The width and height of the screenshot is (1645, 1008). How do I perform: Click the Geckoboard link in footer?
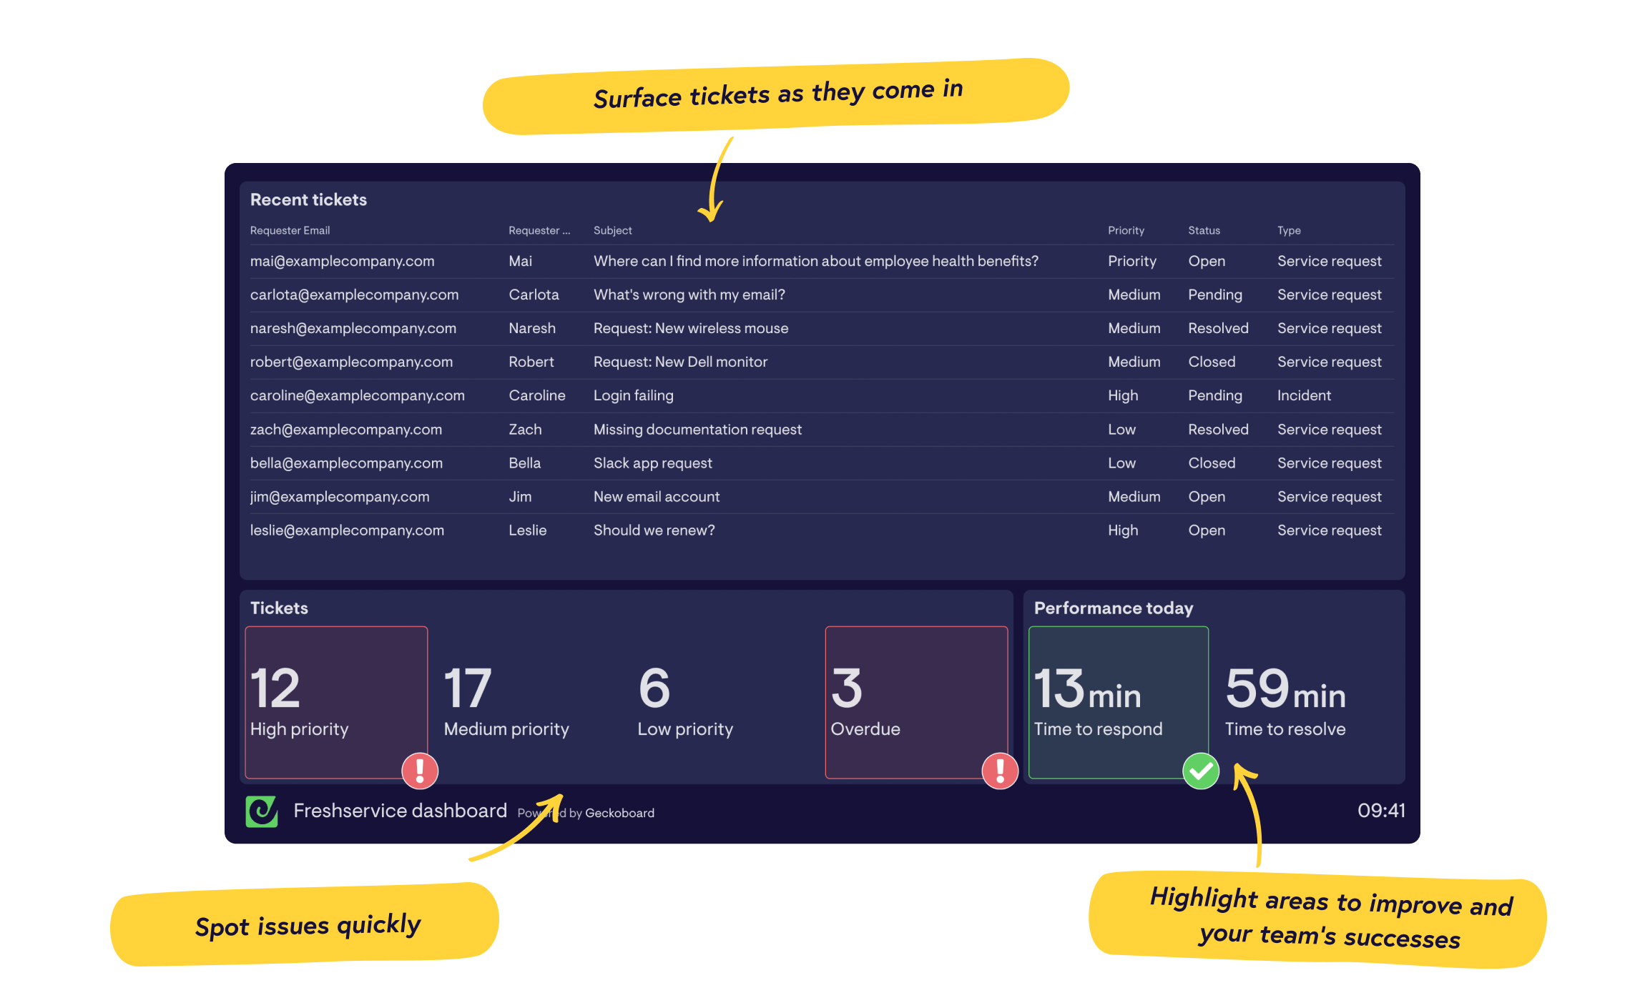click(619, 813)
